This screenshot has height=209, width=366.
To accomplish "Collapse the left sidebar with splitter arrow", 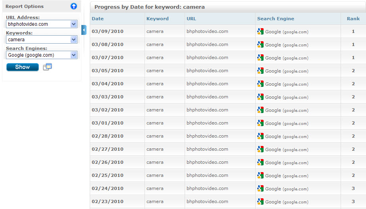I will point(84,30).
